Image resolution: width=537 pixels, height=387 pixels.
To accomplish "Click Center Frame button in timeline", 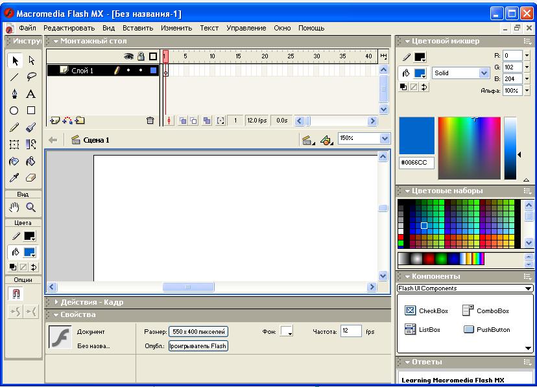I will (169, 121).
